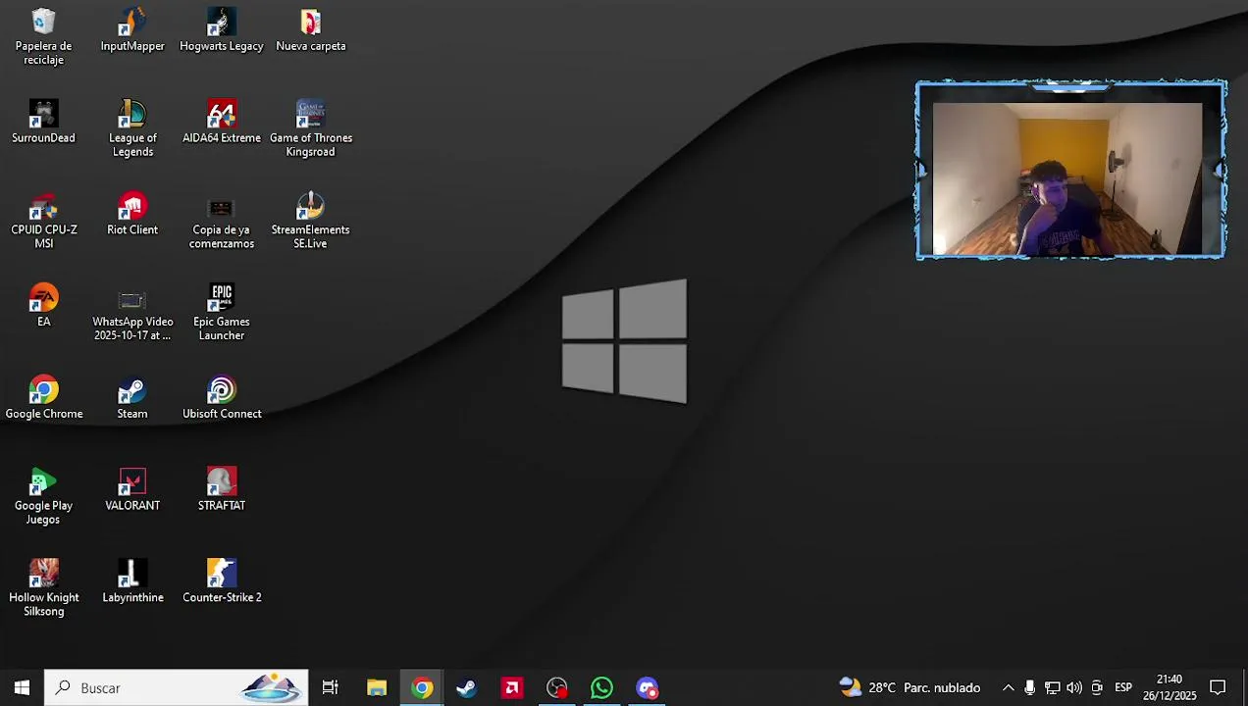1248x706 pixels.
Task: Open AMD Software from the taskbar
Action: coord(512,688)
